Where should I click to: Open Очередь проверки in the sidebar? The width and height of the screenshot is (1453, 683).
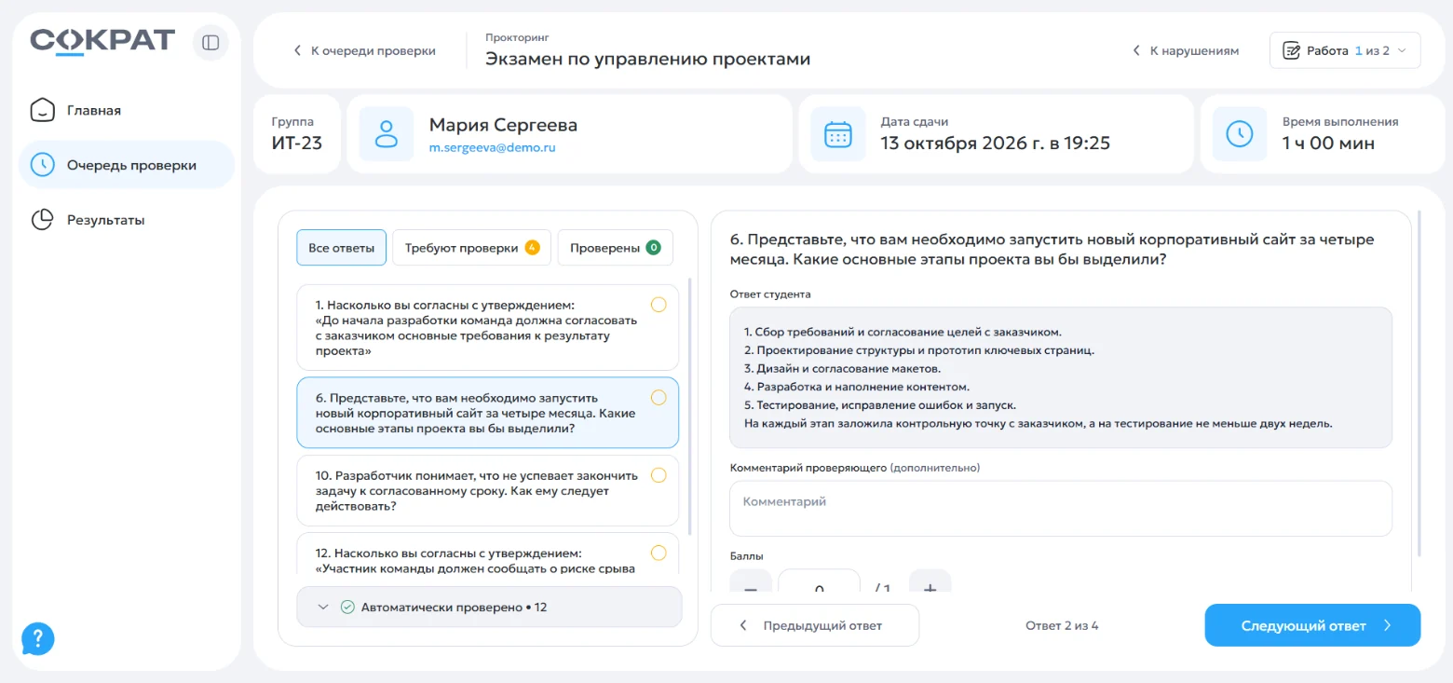tap(126, 165)
